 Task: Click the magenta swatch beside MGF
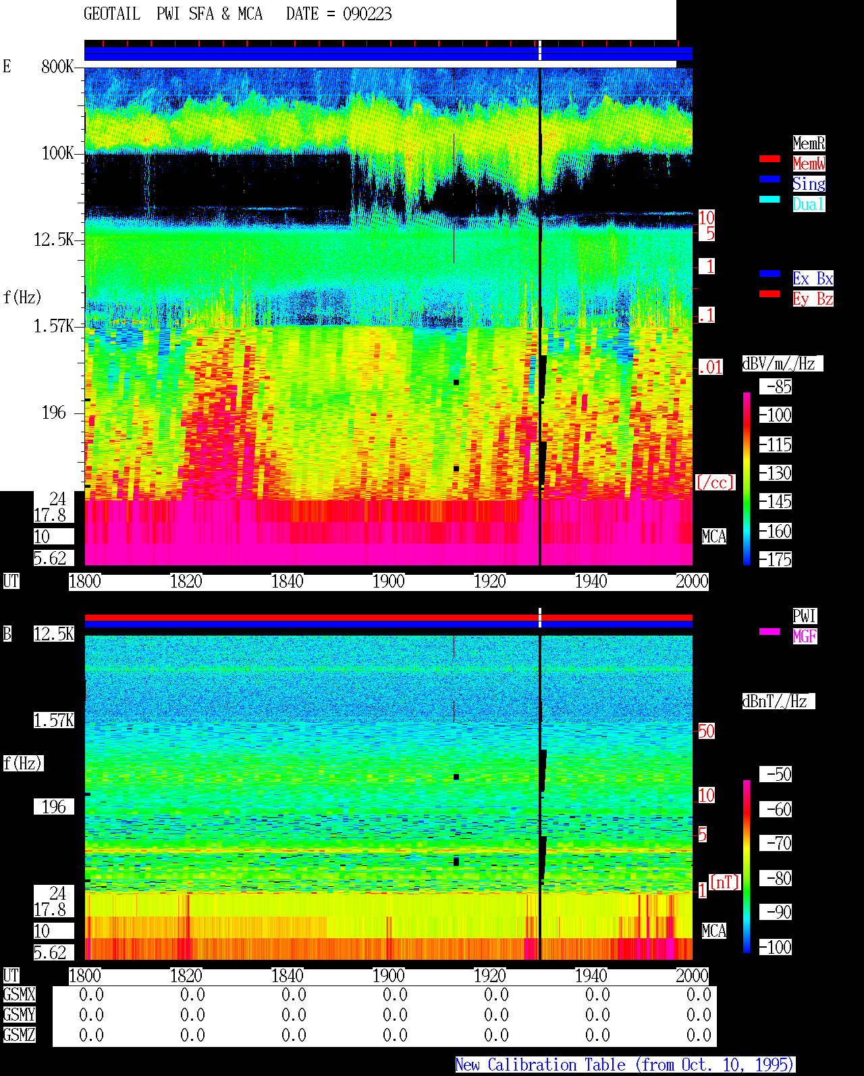[769, 632]
